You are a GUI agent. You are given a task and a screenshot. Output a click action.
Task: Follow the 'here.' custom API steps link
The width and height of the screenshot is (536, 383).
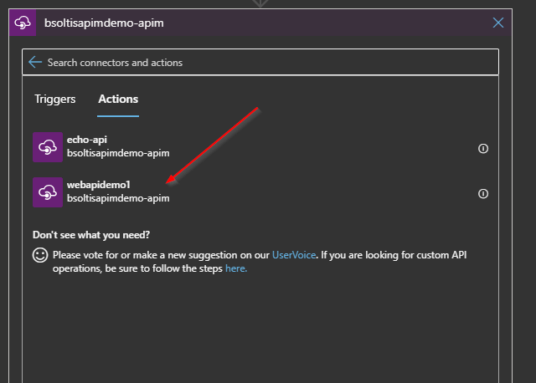tap(236, 268)
